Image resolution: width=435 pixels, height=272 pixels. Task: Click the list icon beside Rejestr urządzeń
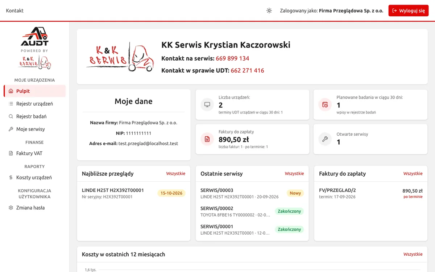point(11,104)
